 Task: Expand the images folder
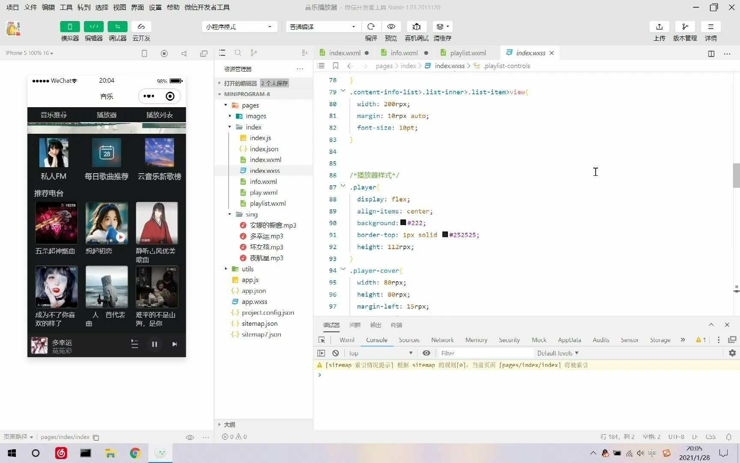pos(230,116)
